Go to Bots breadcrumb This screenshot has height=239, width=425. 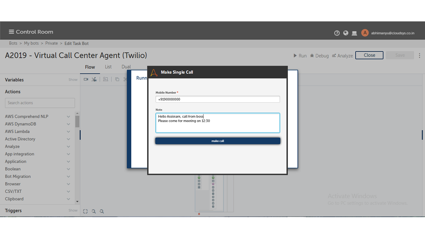point(13,43)
